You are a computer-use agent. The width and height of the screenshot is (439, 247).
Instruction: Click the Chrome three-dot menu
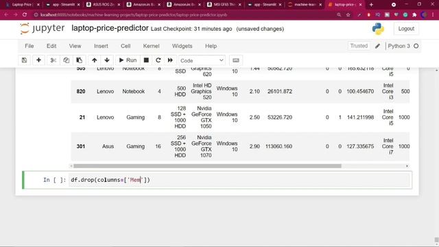[433, 15]
